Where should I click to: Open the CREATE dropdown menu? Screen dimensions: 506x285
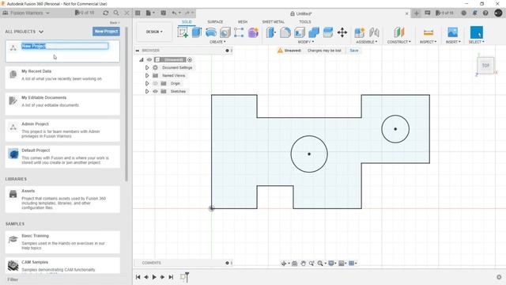pos(217,42)
